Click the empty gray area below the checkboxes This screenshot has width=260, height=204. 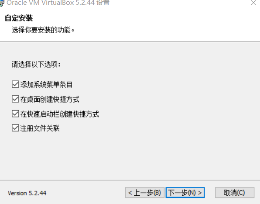pyautogui.click(x=130, y=156)
